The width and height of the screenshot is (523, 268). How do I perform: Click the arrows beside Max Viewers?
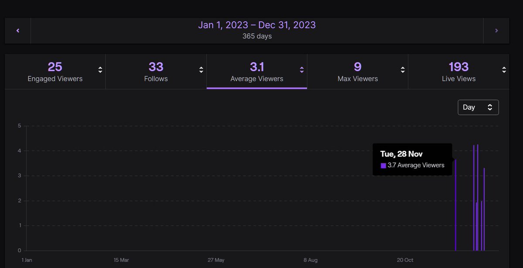point(402,69)
